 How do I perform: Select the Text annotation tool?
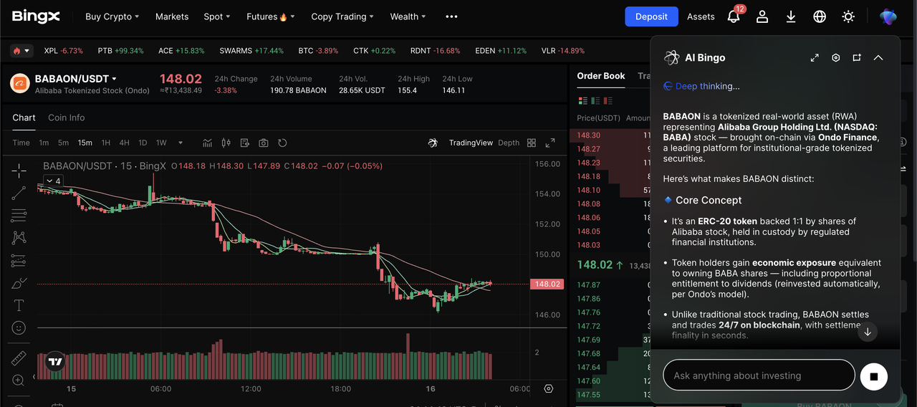pos(19,306)
